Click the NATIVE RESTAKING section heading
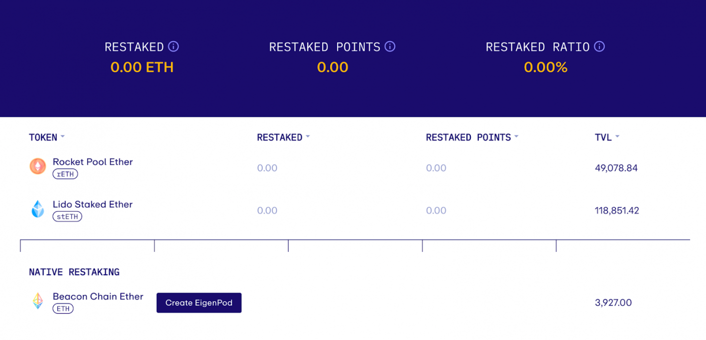 [x=74, y=272]
